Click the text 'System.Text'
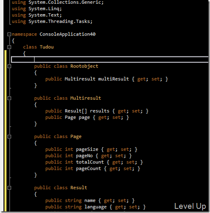Screen dimensions: 210x213 pos(44,15)
